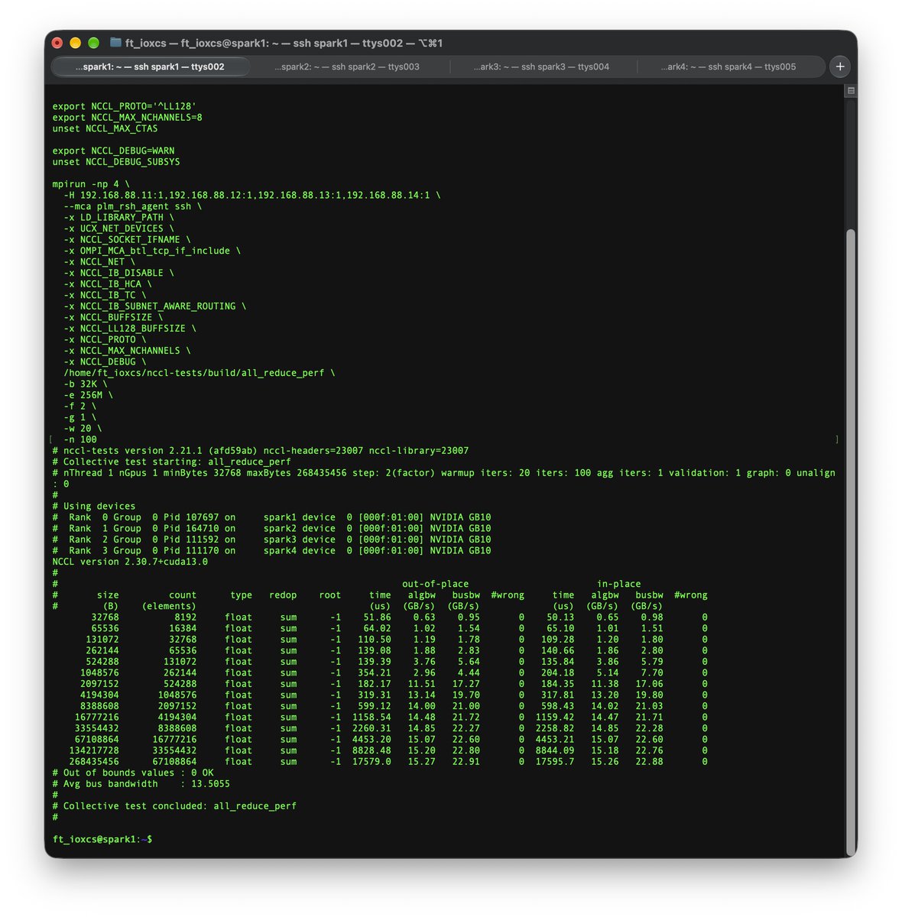Image resolution: width=902 pixels, height=917 pixels.
Task: Click the Using devices header line
Action: (94, 506)
